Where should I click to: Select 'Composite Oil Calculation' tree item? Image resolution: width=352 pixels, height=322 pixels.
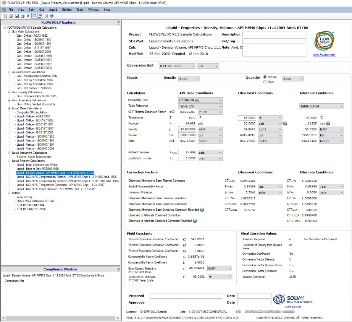(x=32, y=112)
